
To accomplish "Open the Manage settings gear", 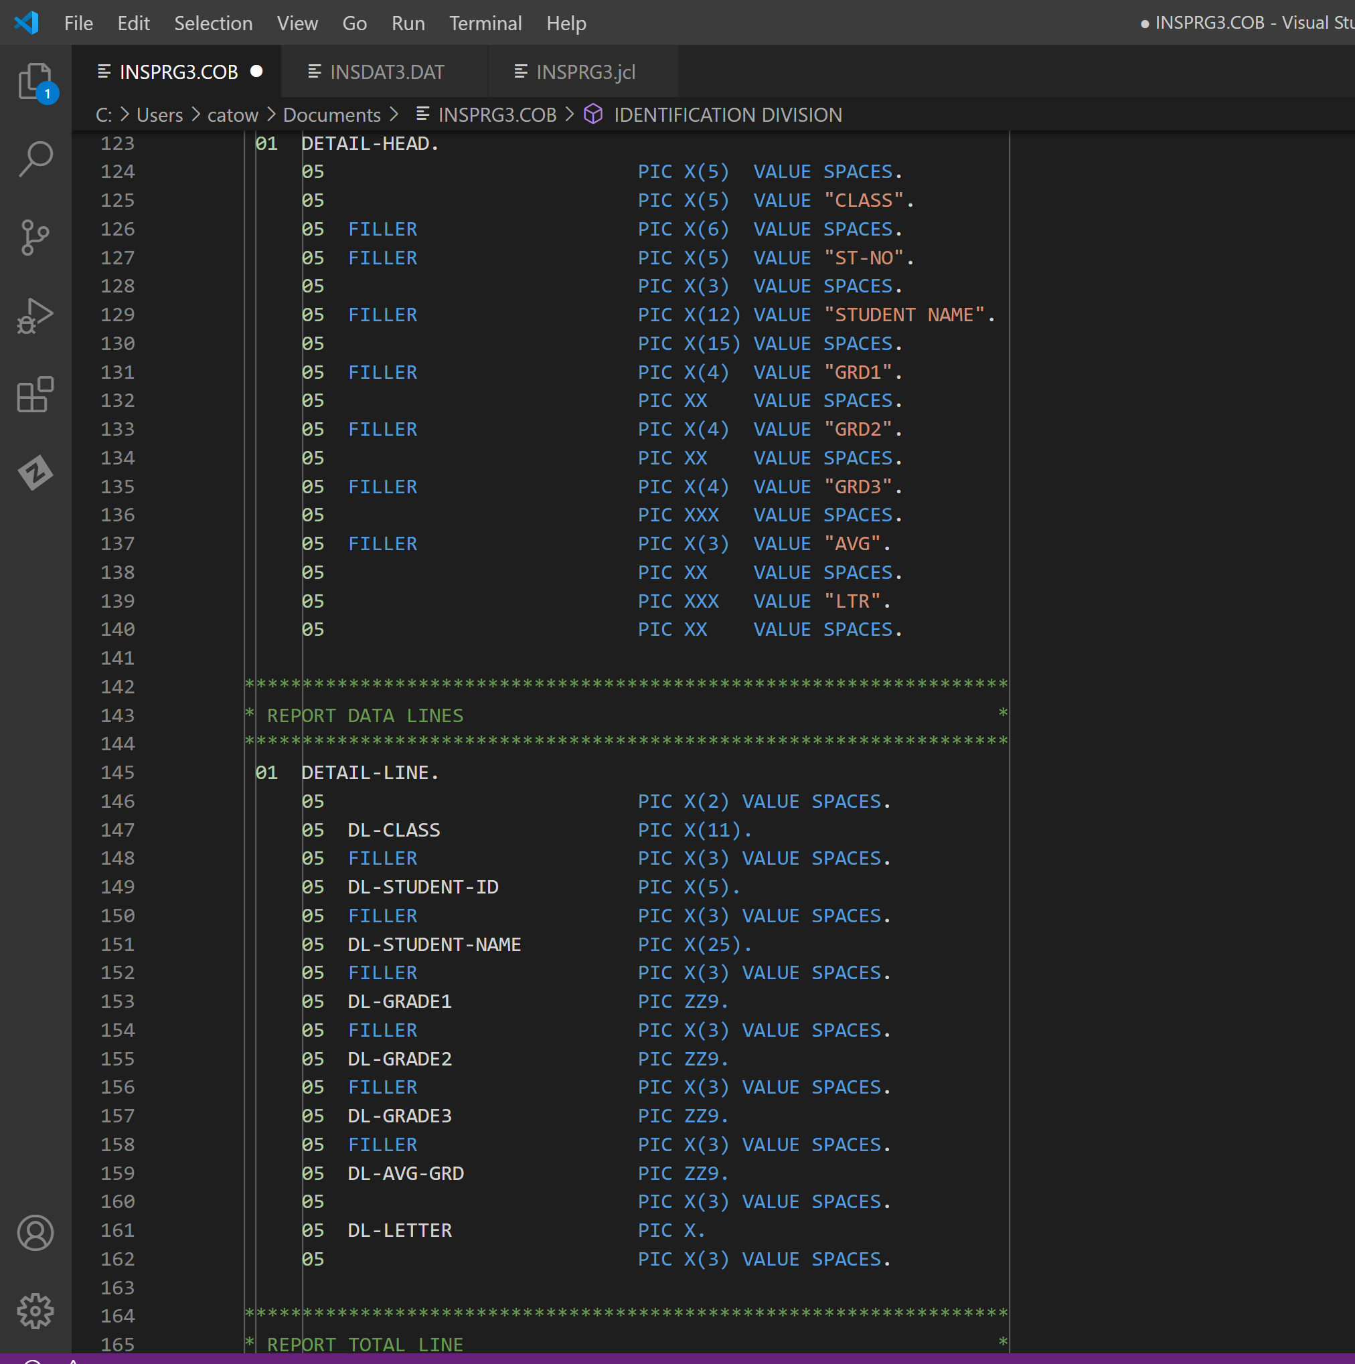I will 35,1311.
